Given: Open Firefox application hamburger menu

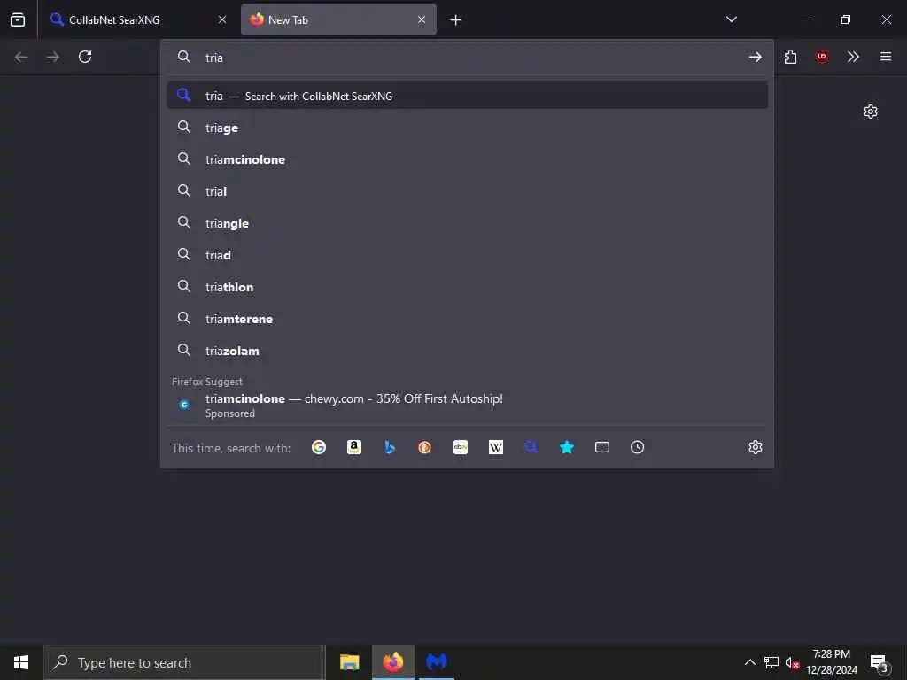Looking at the screenshot, I should click(x=886, y=57).
